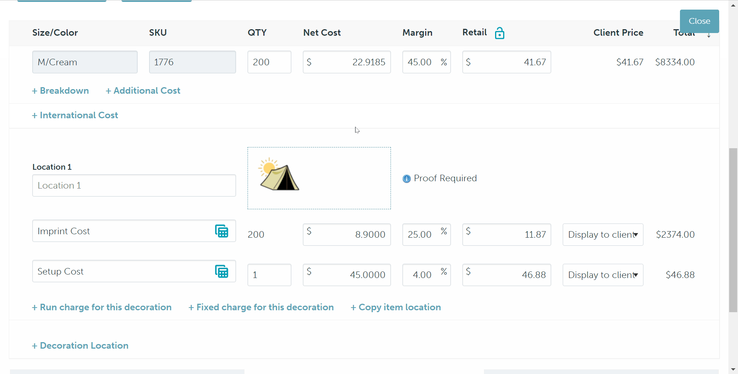Open Imprint Cost Display to client dropdown
This screenshot has height=374, width=738.
(x=602, y=235)
